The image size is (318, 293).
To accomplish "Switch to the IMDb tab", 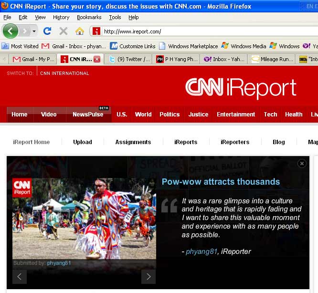I will coord(307,59).
